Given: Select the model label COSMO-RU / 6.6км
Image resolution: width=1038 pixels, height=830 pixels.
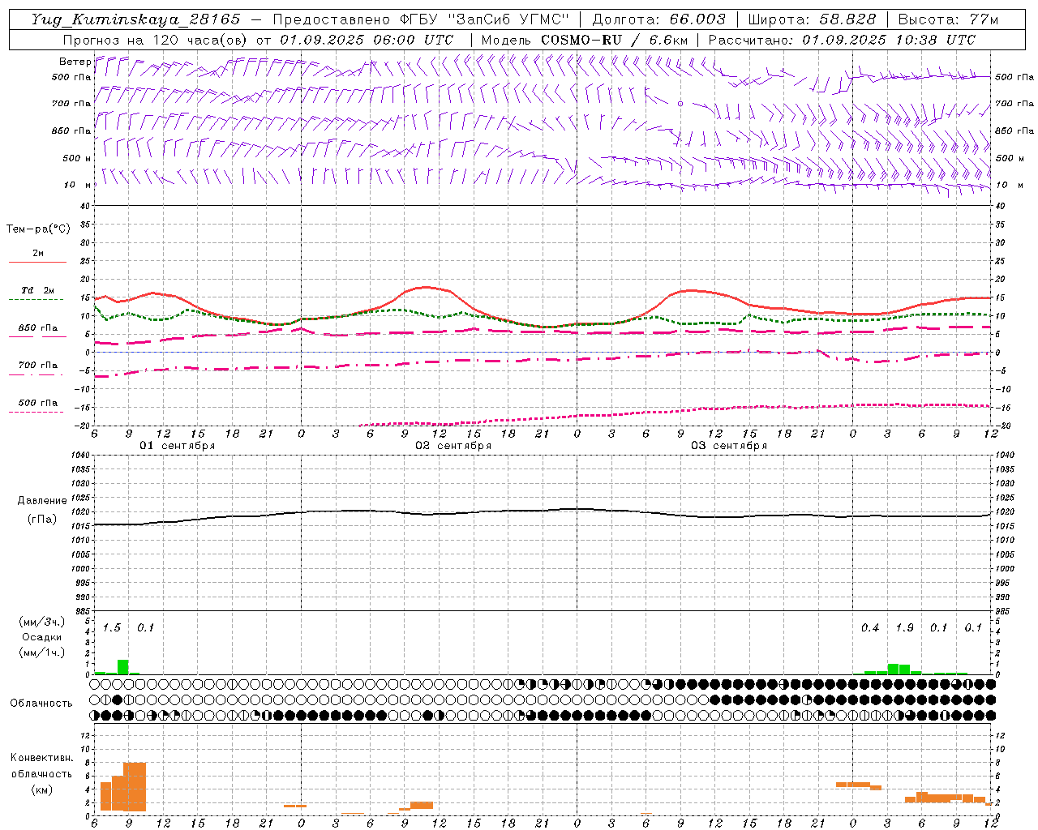Looking at the screenshot, I should 614,40.
